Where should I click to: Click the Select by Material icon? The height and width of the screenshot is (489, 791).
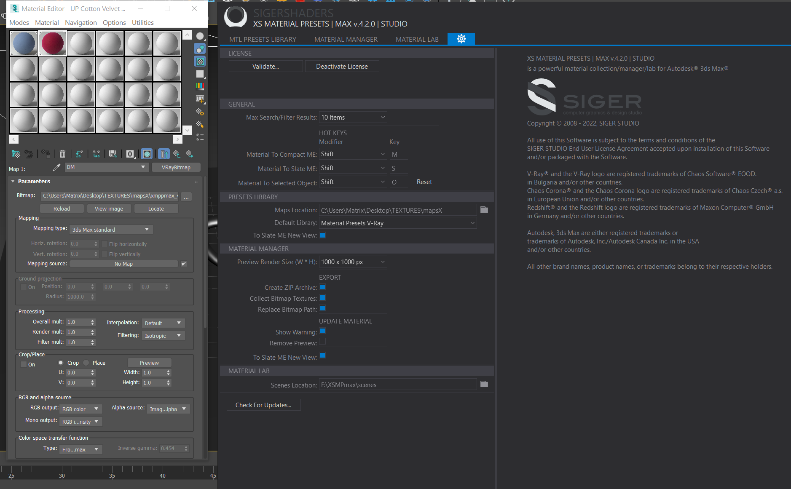click(x=200, y=124)
